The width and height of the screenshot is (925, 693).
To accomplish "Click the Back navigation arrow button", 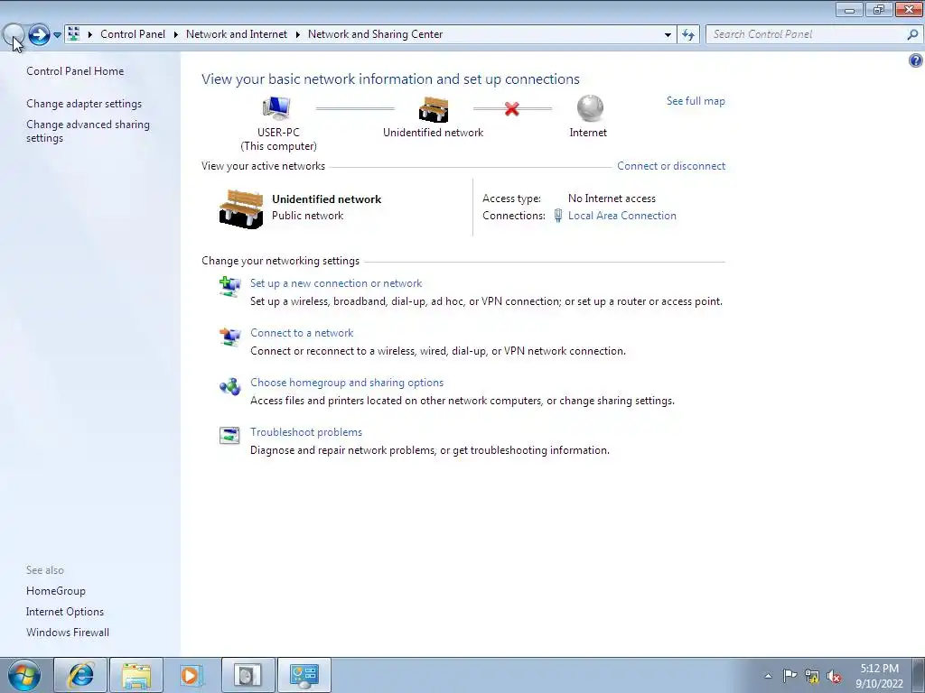I will (x=13, y=35).
